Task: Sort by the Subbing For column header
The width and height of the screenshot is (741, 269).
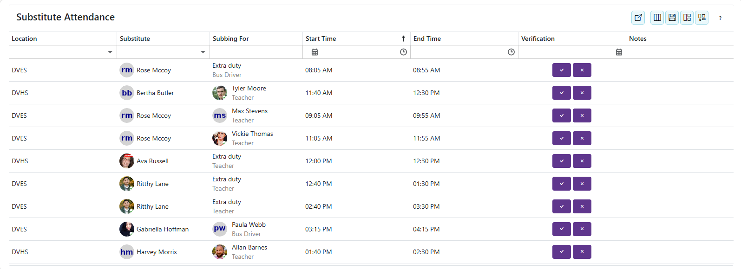Action: pos(230,38)
